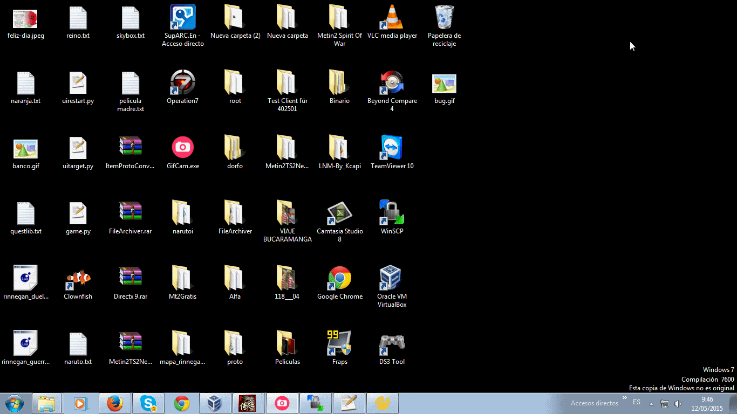Click the Accesos directos toolbar label
737x414 pixels.
coord(595,403)
